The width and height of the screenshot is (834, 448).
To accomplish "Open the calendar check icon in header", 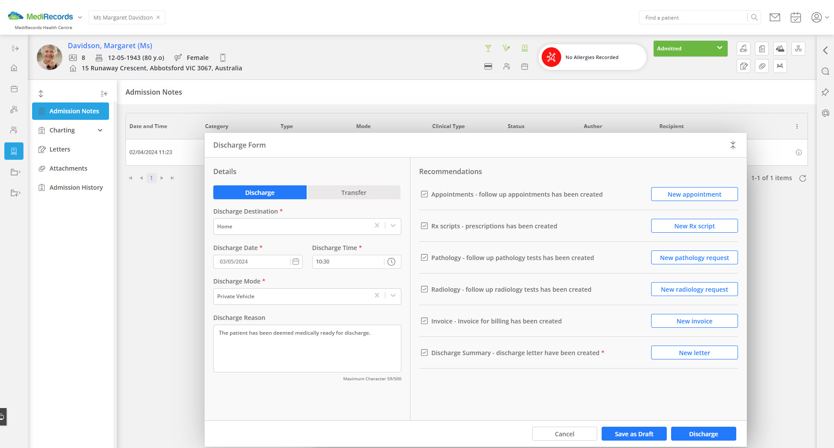I will point(795,17).
